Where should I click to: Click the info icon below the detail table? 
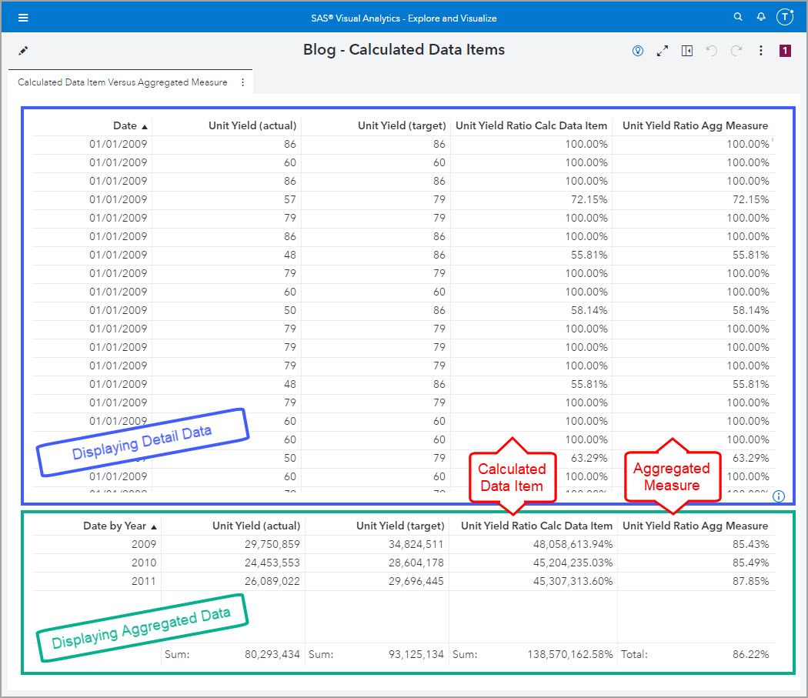pyautogui.click(x=780, y=496)
